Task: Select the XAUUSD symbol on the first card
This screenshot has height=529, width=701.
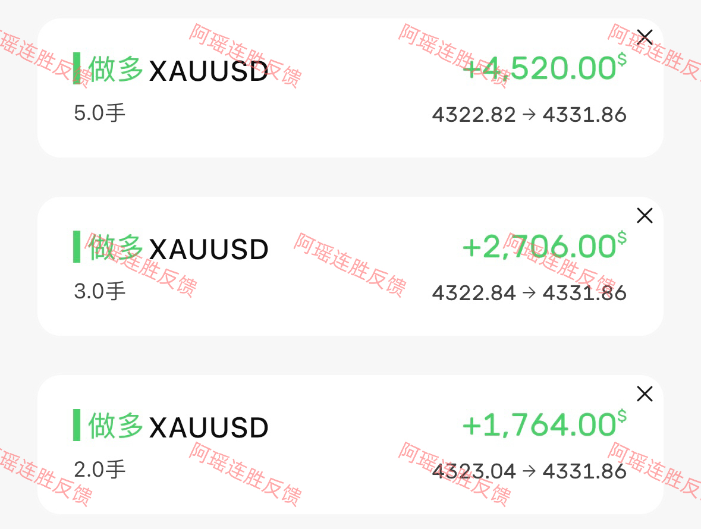Action: pos(209,71)
